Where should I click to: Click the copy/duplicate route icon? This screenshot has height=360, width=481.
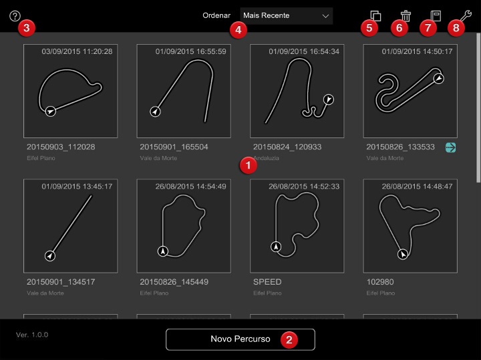coord(375,15)
